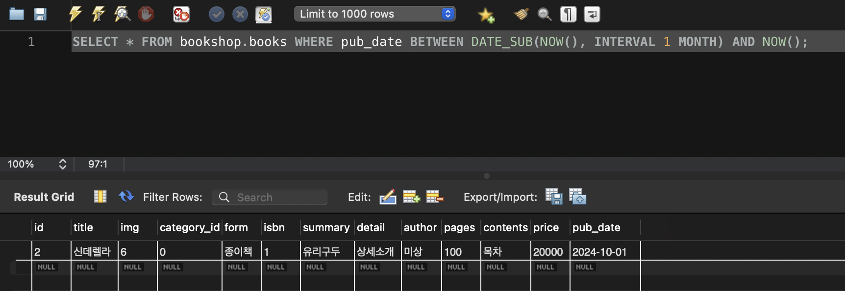Select the img cell with value 6
845x291 pixels.
point(137,251)
